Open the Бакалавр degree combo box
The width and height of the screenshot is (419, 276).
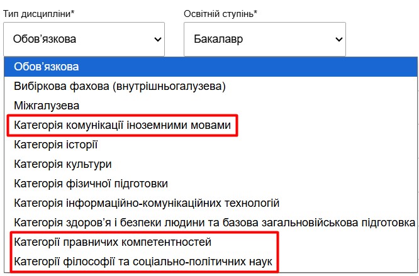[x=258, y=40]
